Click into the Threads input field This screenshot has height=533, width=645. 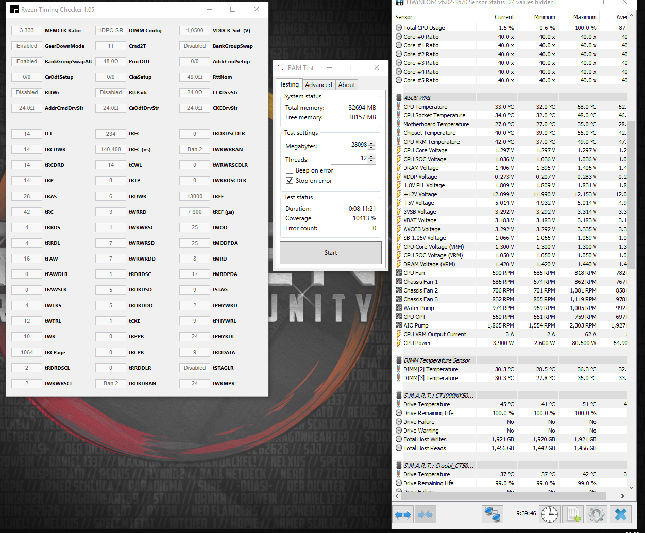tap(349, 159)
